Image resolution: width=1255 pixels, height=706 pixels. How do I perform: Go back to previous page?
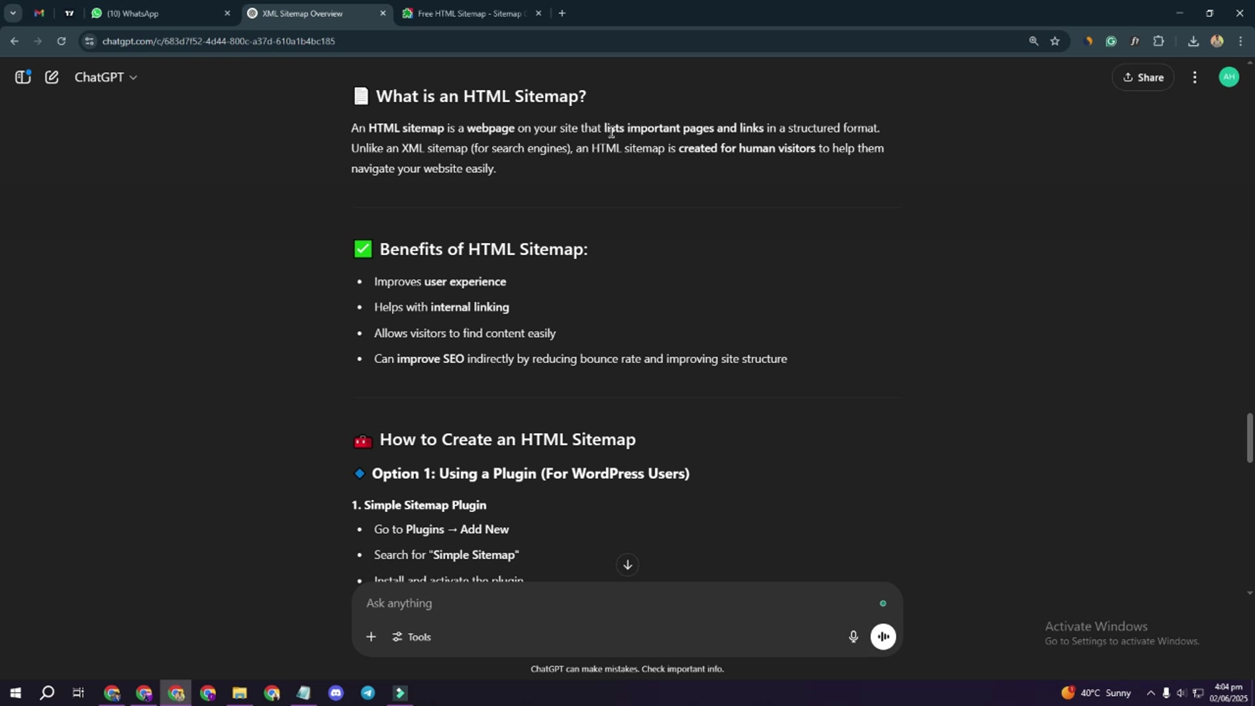[x=14, y=41]
